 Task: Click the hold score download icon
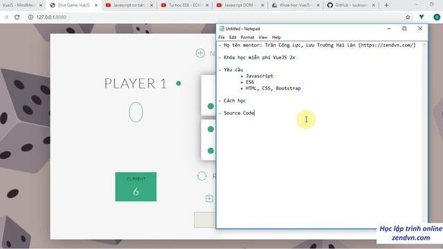(x=209, y=199)
